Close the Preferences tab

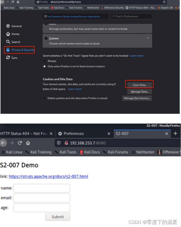[x=109, y=134]
